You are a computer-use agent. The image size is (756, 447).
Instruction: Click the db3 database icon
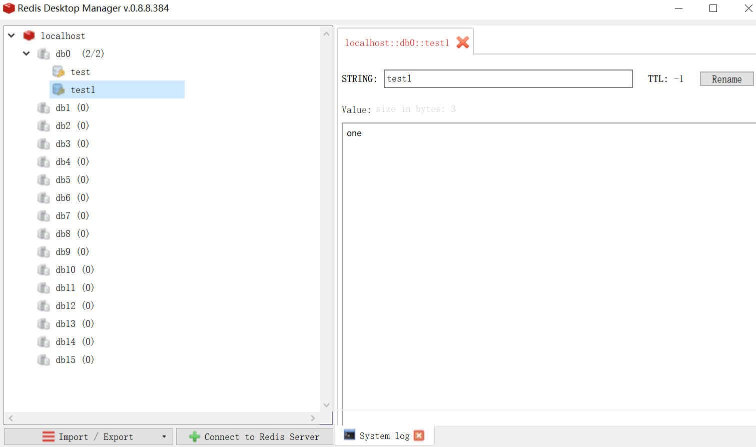[44, 143]
